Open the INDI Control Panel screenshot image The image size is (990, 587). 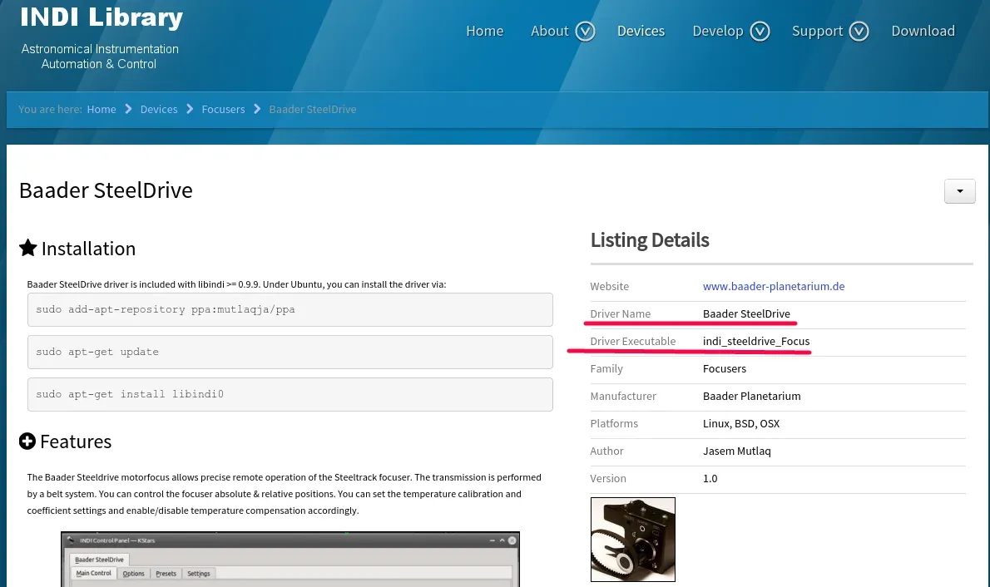pos(290,560)
